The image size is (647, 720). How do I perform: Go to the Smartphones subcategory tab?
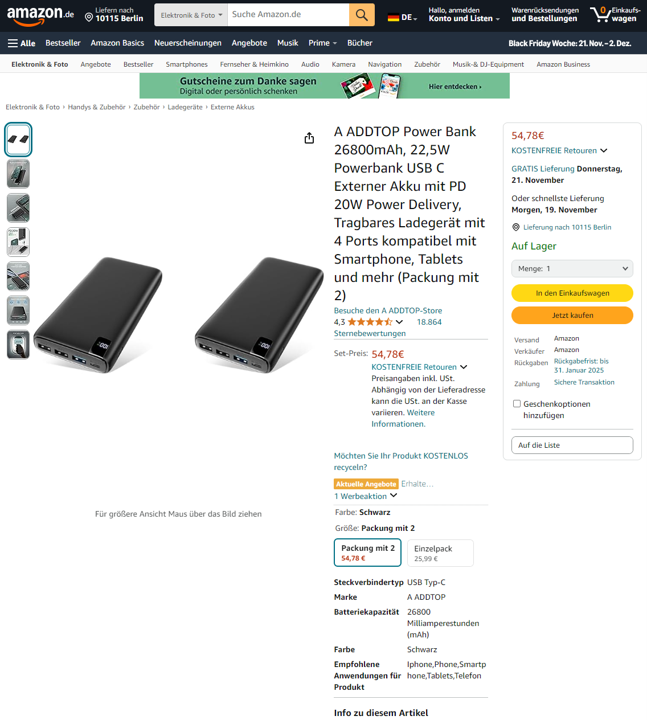(187, 64)
